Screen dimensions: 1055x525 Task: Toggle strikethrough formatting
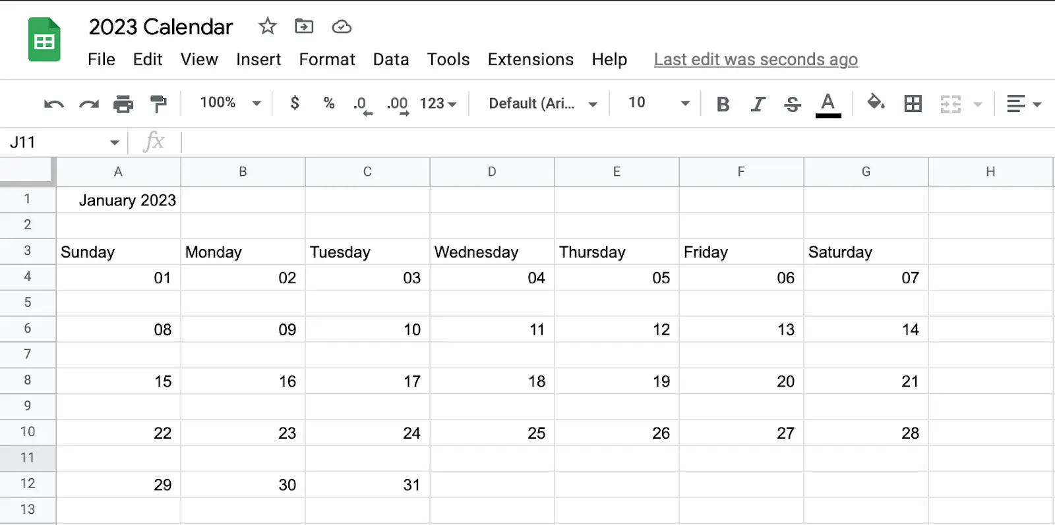tap(792, 103)
